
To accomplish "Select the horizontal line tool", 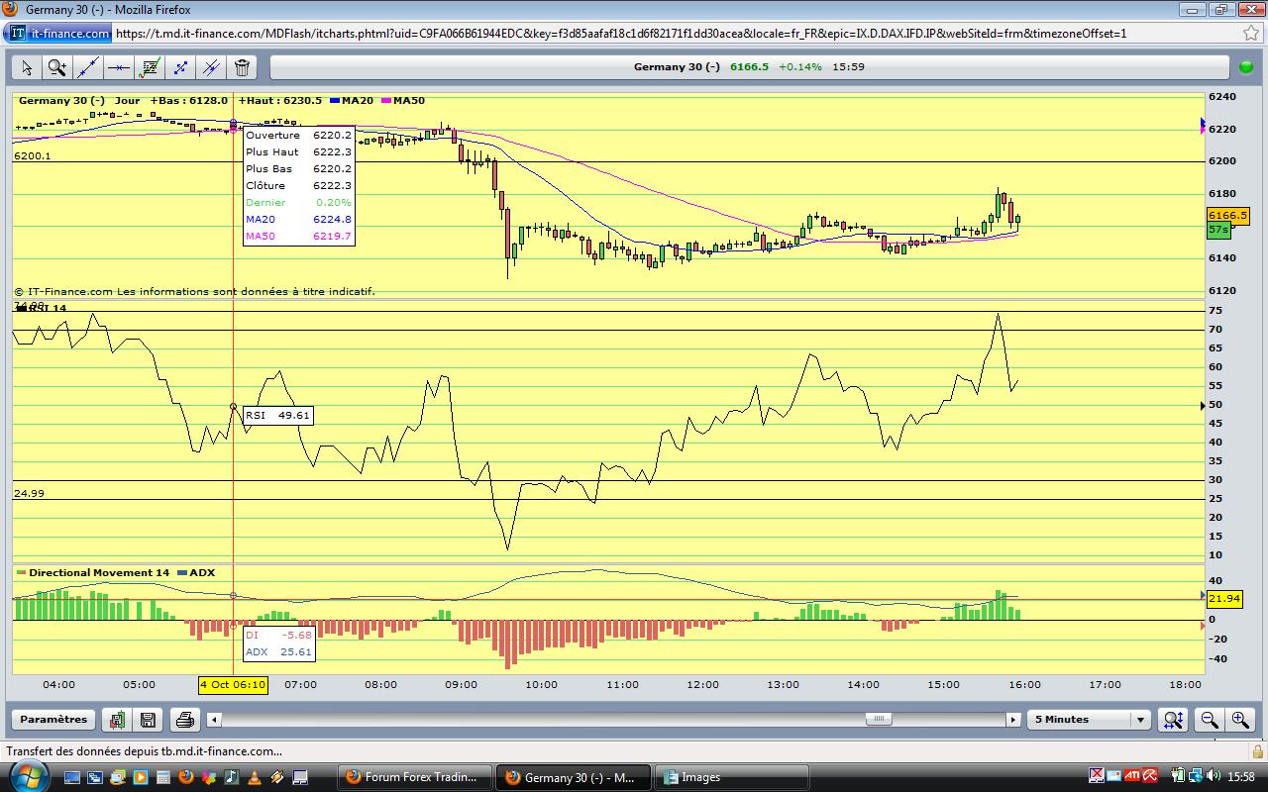I will (119, 67).
